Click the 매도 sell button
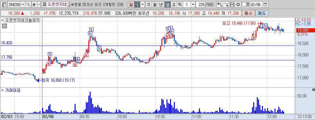 click(262, 13)
